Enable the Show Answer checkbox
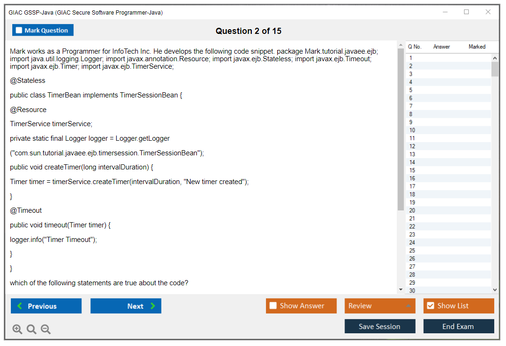The image size is (506, 346). click(x=273, y=306)
